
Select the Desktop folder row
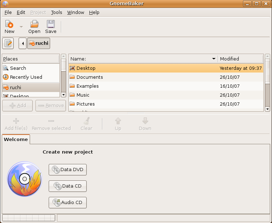click(166, 68)
